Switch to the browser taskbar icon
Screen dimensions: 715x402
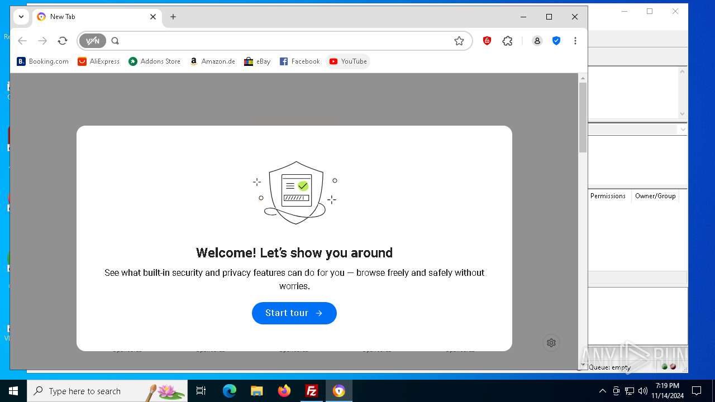339,391
